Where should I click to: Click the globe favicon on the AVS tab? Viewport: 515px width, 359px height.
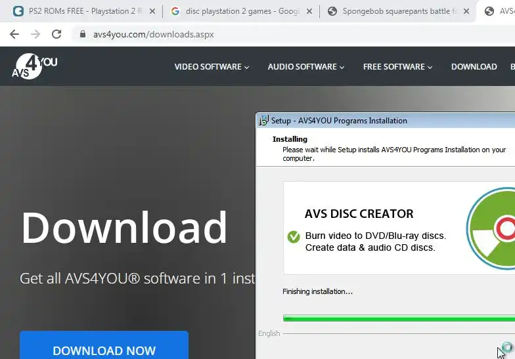point(489,11)
